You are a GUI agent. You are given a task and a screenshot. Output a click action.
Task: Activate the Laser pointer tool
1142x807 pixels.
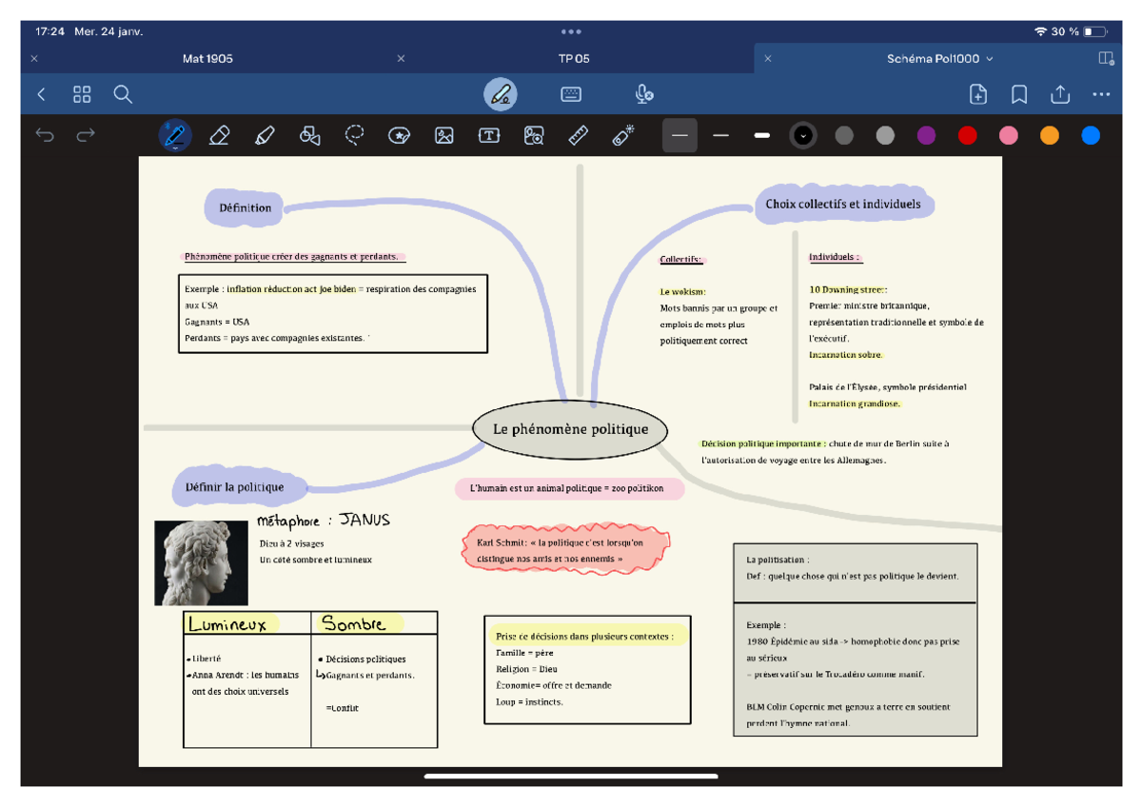tap(623, 136)
